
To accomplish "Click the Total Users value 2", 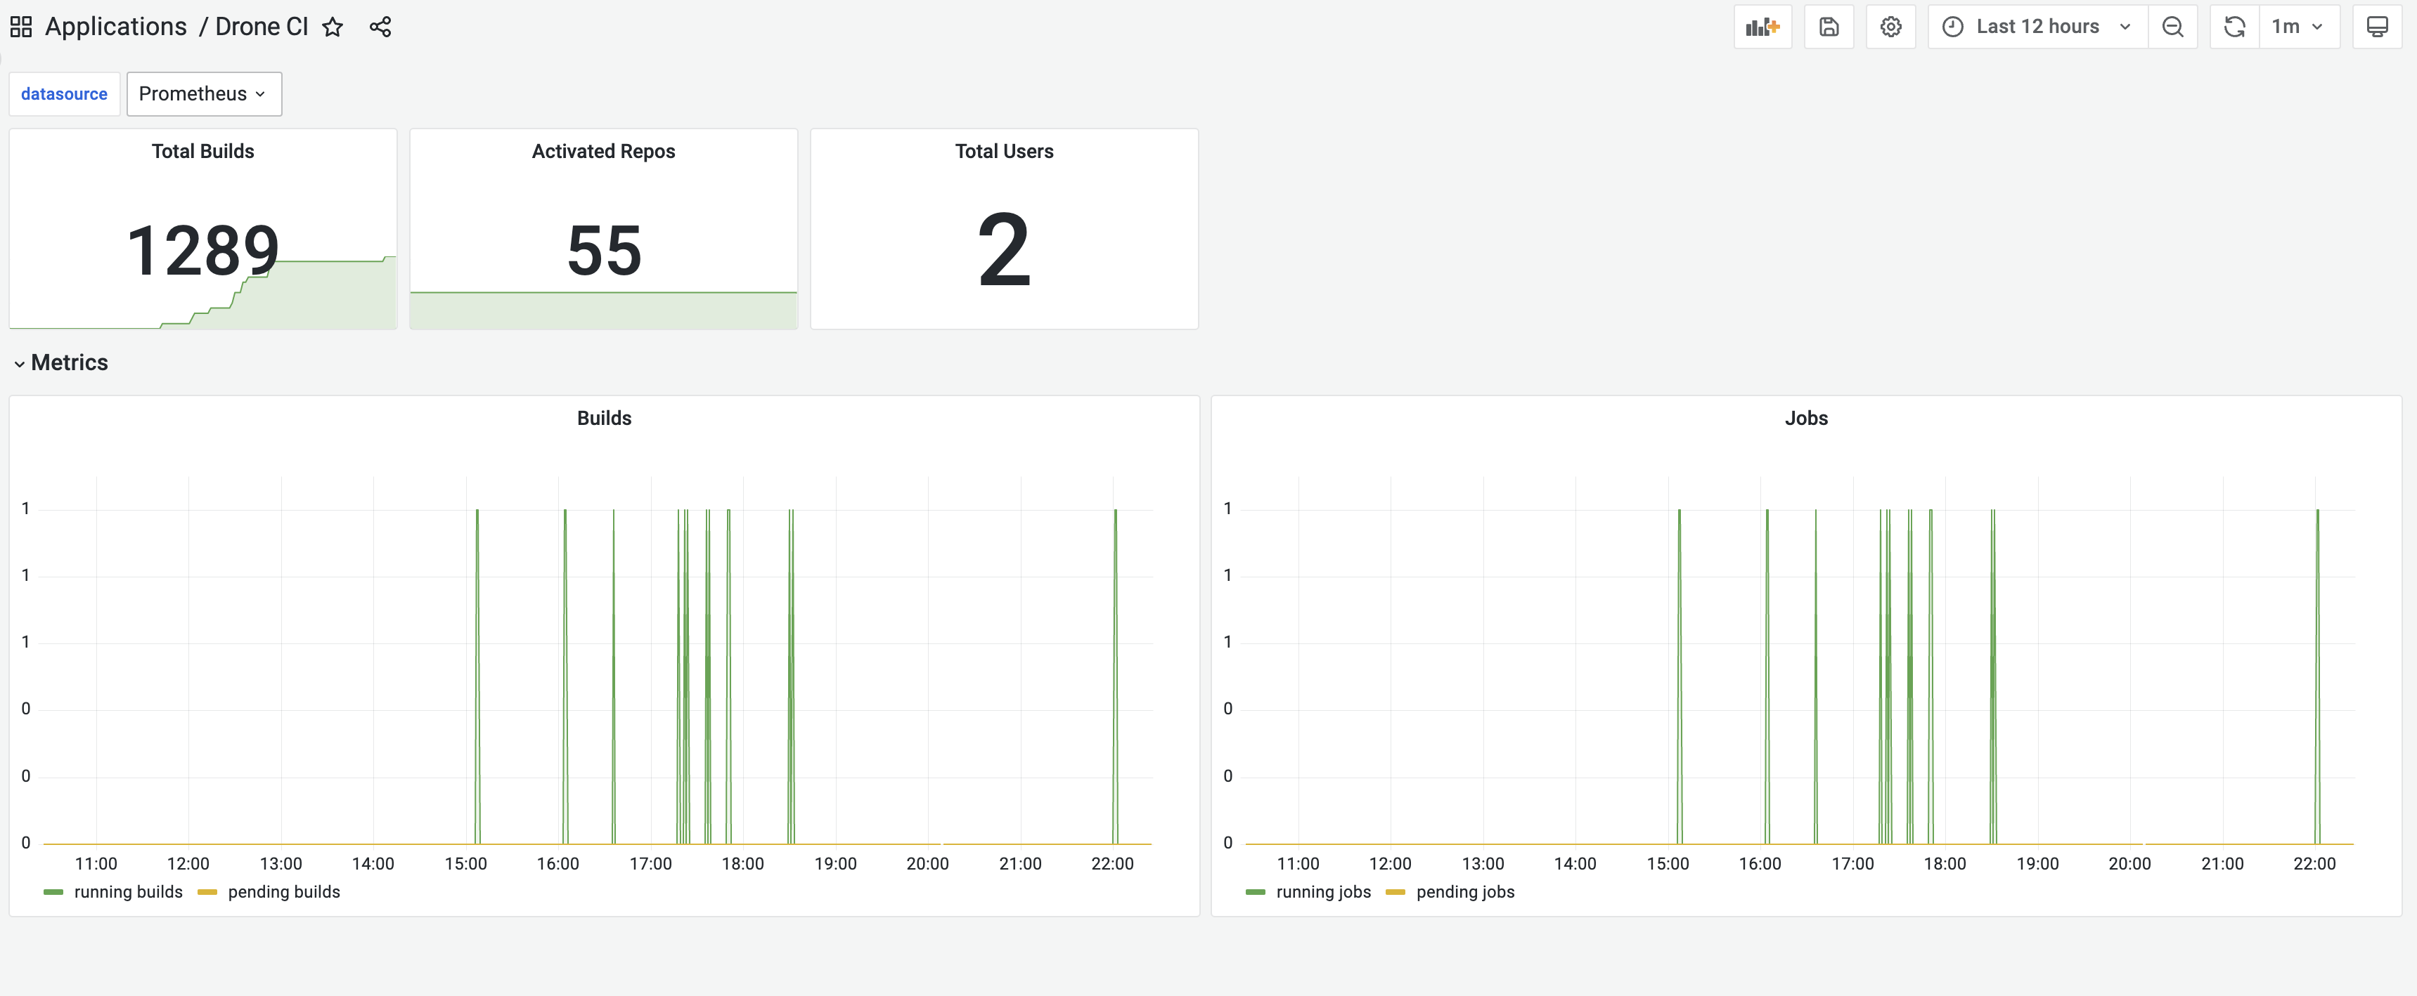I will (1004, 251).
